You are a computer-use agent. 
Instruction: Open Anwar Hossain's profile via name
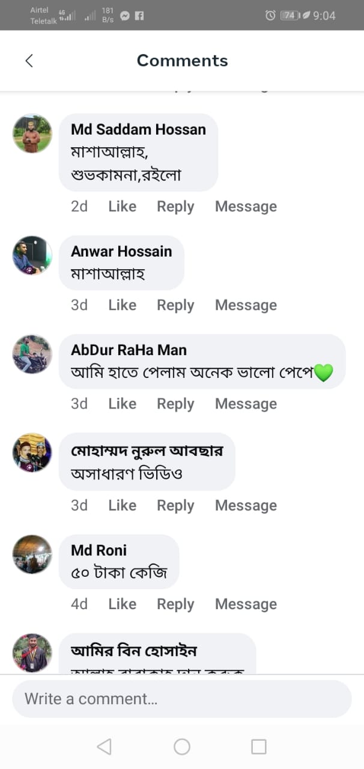tap(121, 251)
